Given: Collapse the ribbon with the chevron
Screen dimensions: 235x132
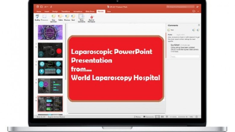Looking at the screenshot, I should (198, 11).
